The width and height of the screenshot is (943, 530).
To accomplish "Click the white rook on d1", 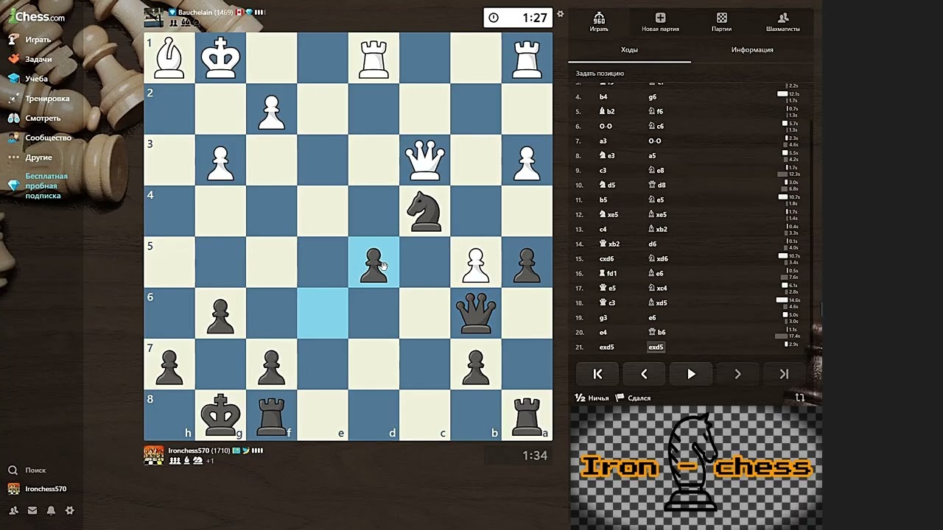I will coord(374,58).
